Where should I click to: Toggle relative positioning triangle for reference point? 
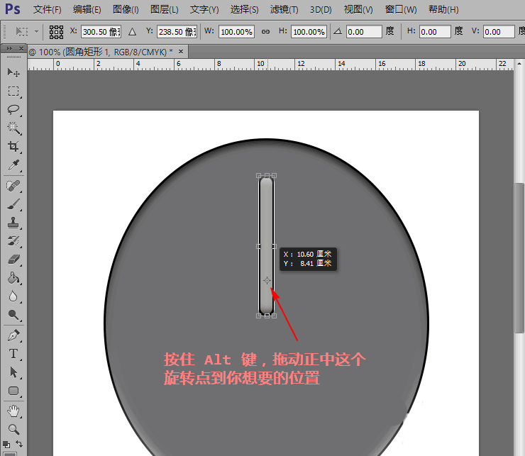tap(132, 32)
